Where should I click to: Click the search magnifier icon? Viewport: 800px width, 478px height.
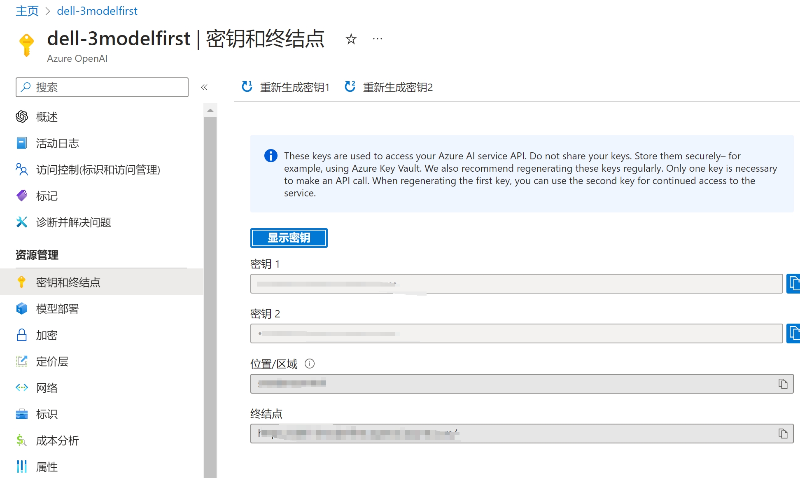coord(26,87)
